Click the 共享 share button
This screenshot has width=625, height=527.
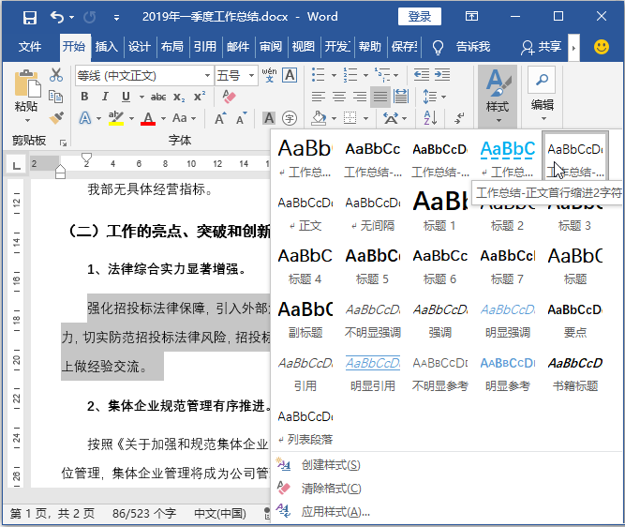541,47
